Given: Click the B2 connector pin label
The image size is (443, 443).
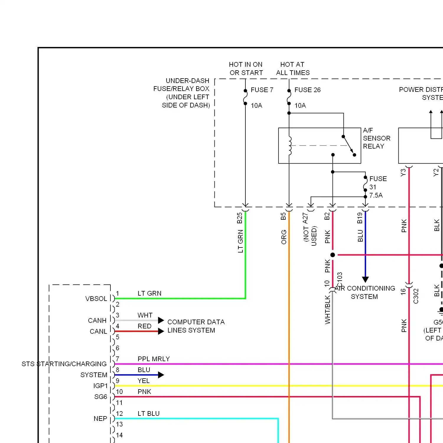Looking at the screenshot, I should [x=327, y=216].
